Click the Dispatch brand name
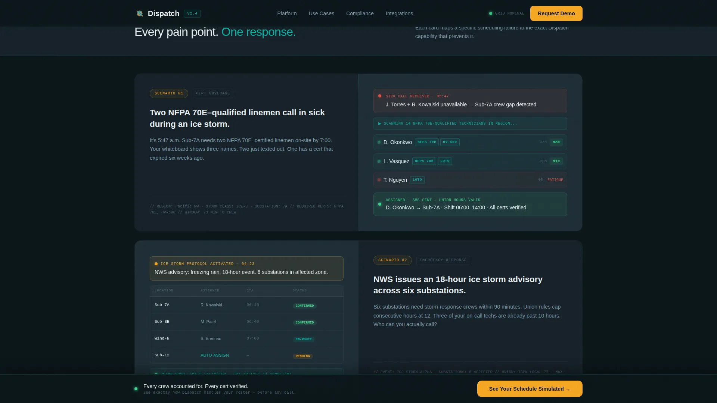The height and width of the screenshot is (403, 717). 164,13
